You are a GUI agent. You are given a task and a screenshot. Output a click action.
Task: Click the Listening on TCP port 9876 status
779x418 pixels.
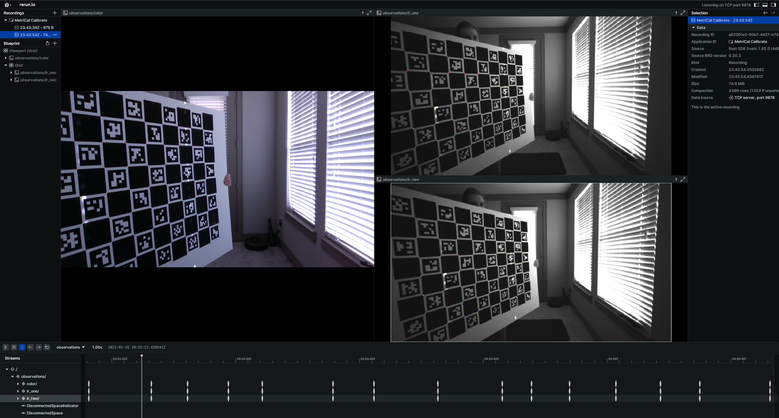click(x=726, y=5)
